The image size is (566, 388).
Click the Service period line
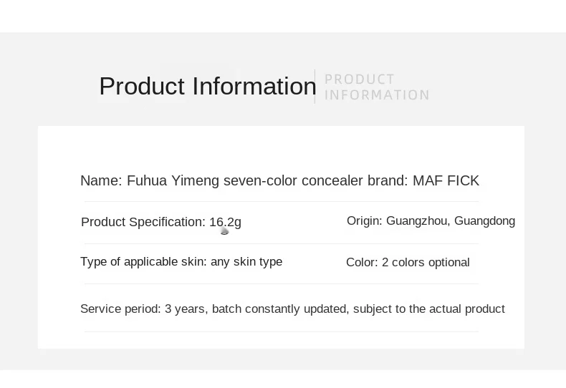click(292, 309)
